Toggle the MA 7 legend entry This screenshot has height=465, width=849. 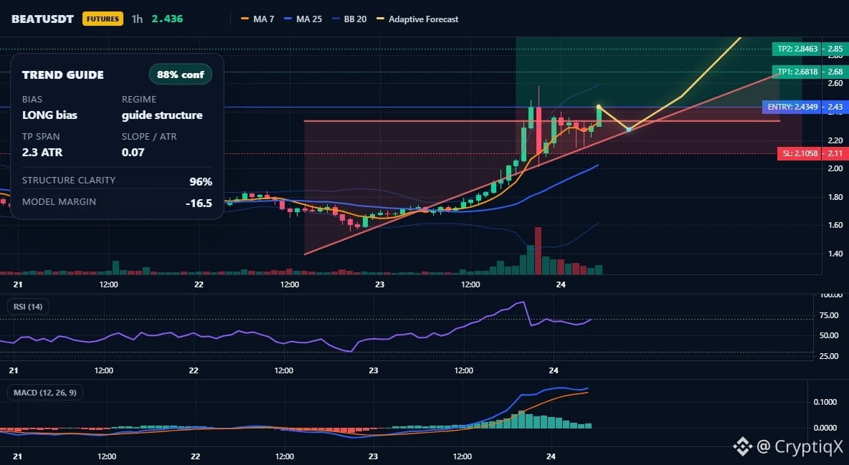[x=257, y=19]
